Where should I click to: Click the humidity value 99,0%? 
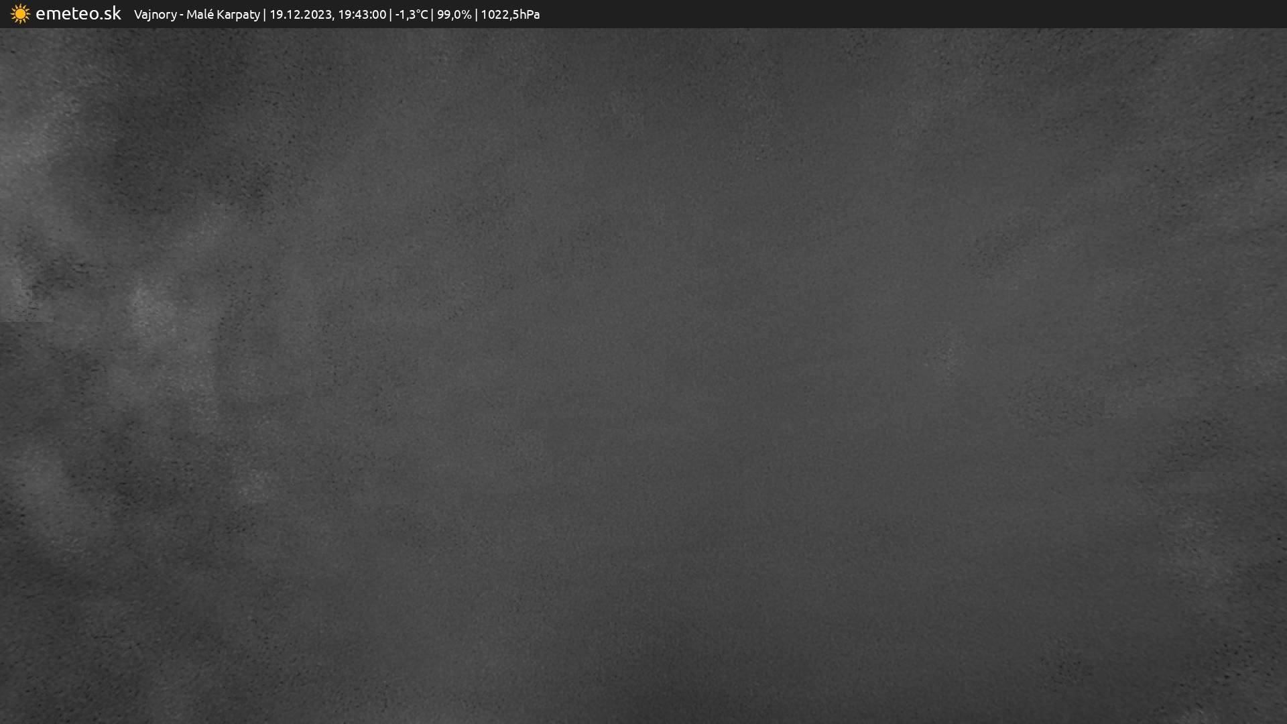(454, 15)
